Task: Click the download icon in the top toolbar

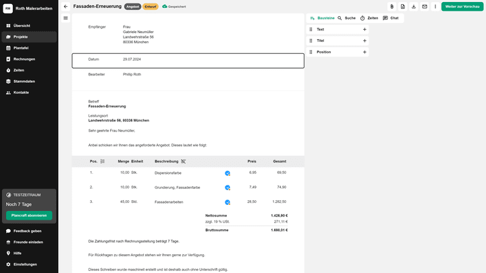Action: tap(413, 6)
